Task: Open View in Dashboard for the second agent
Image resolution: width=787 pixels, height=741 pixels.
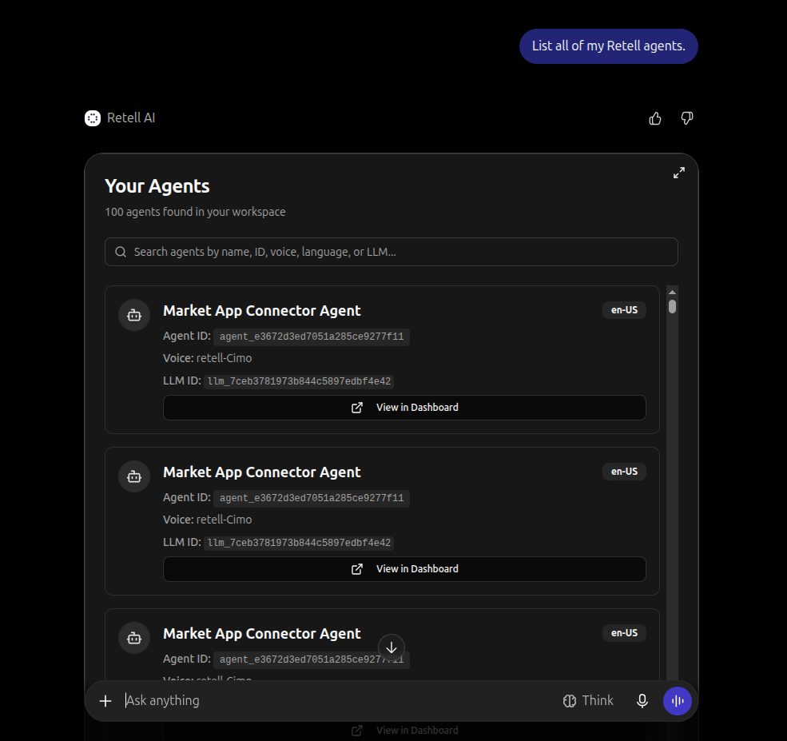Action: pos(404,569)
